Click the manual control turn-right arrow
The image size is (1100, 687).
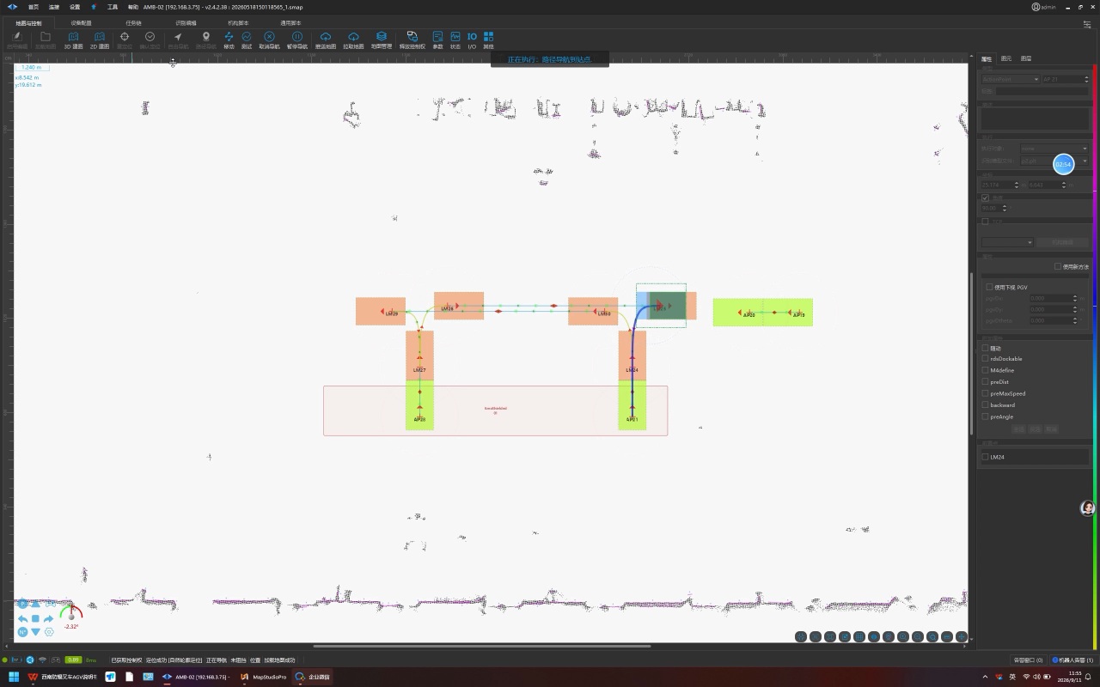tap(48, 618)
